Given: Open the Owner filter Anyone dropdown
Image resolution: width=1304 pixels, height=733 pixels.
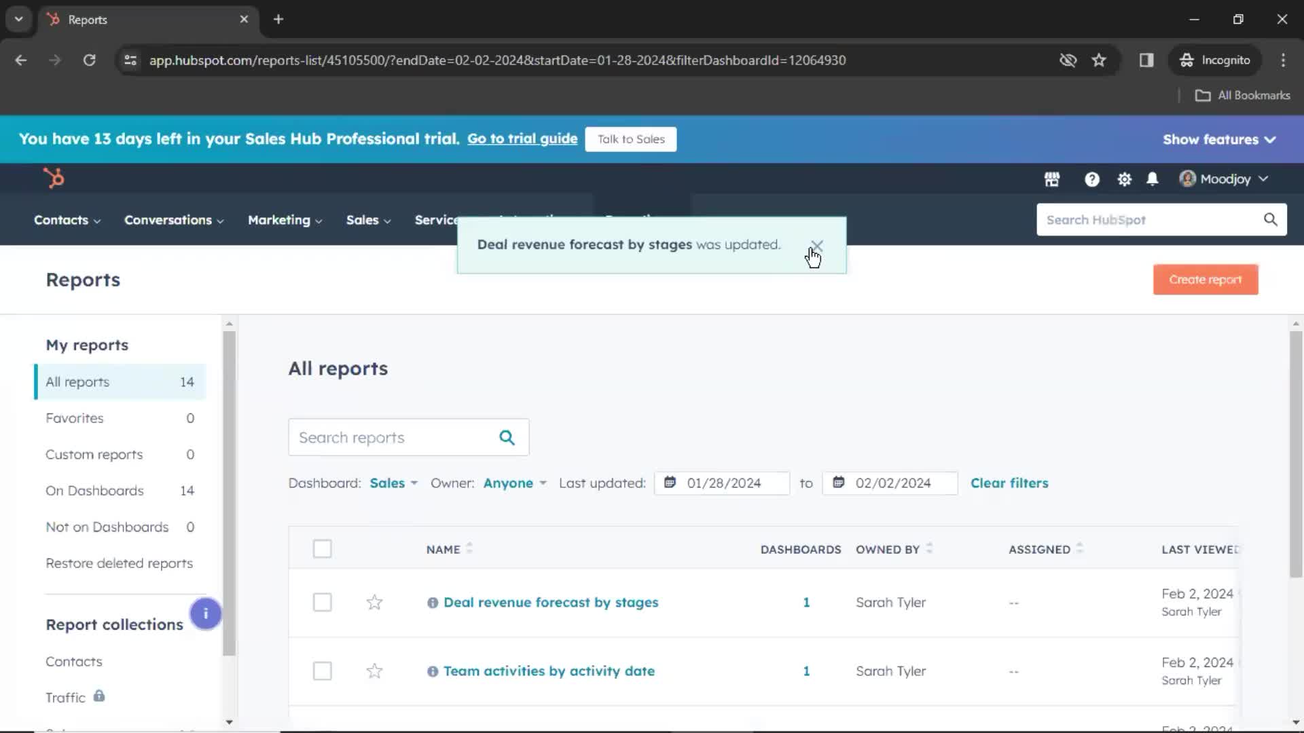Looking at the screenshot, I should (515, 483).
